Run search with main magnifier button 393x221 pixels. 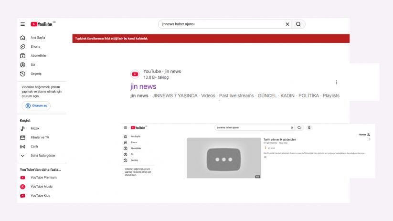[298, 24]
